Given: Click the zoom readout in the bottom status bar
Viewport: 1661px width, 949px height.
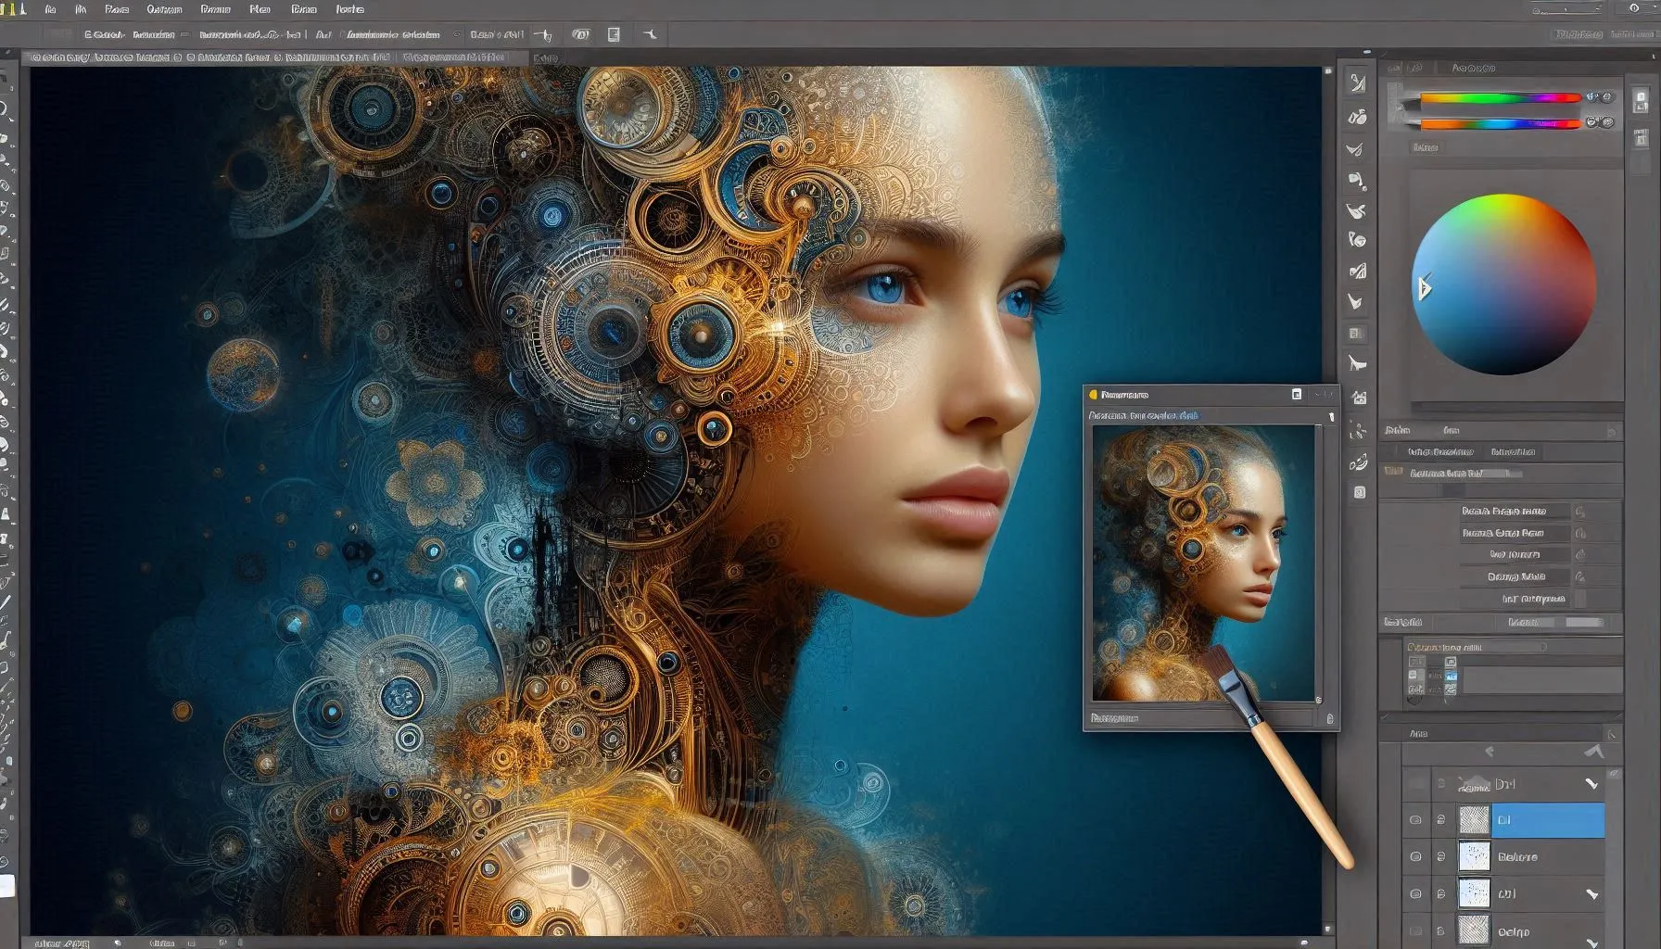Looking at the screenshot, I should point(61,943).
